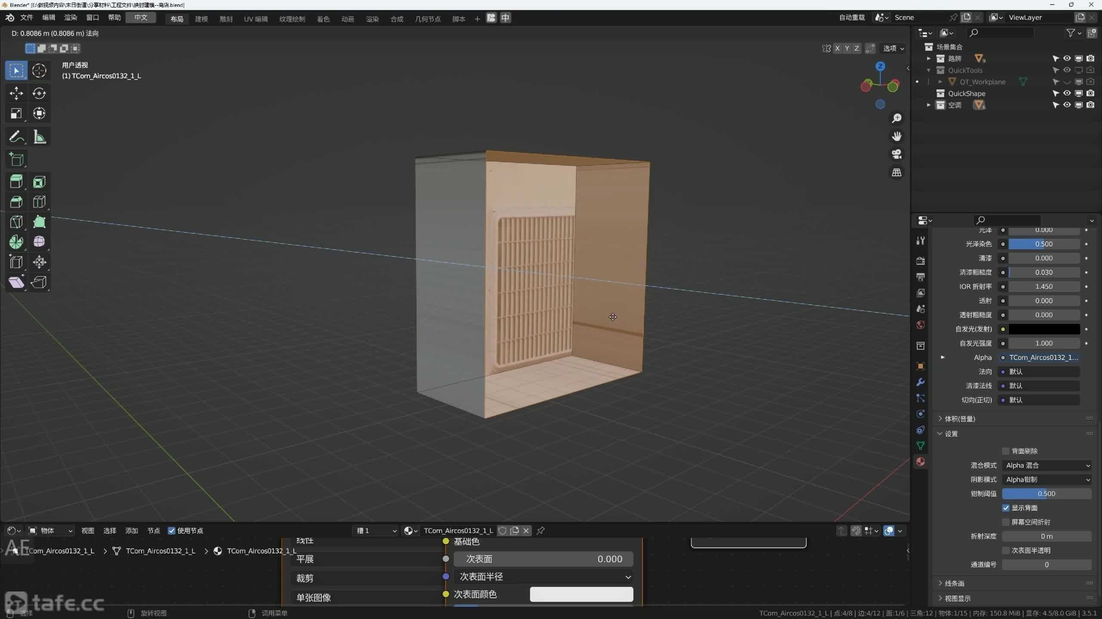Enable the 次表面半透明 checkbox
The height and width of the screenshot is (619, 1102).
[1006, 550]
